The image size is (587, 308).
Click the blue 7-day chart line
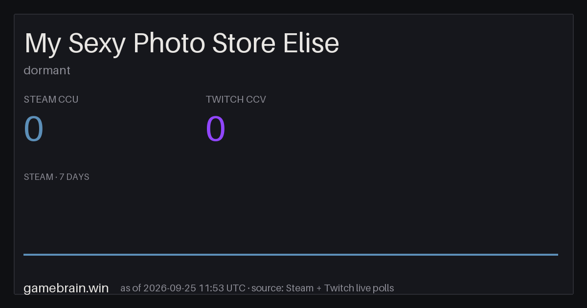tap(291, 254)
